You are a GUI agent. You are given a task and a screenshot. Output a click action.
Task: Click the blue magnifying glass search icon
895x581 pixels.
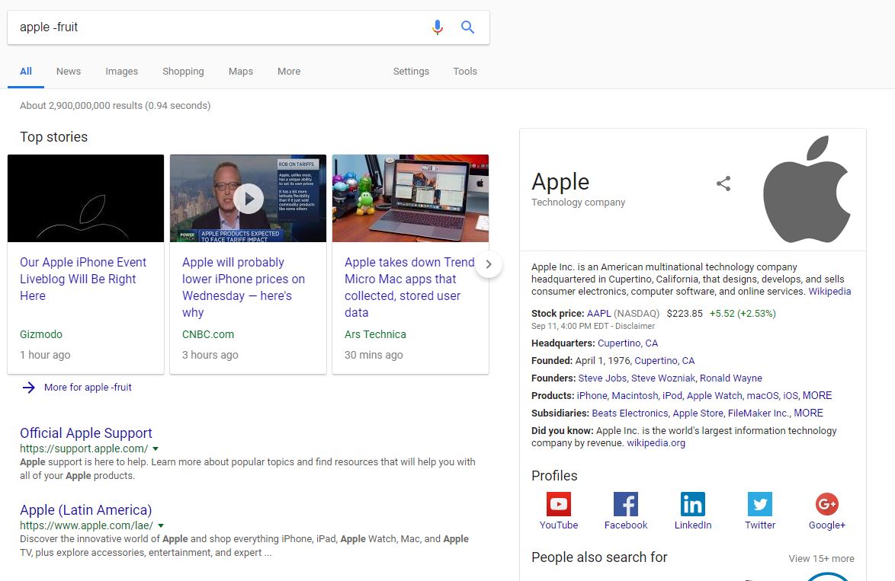pos(467,27)
